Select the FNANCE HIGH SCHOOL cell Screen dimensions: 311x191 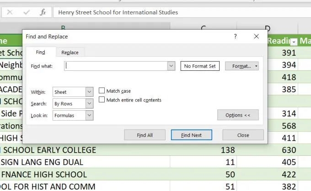85,175
